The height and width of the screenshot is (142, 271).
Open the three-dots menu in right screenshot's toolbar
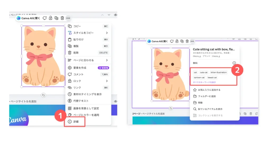tap(192, 41)
